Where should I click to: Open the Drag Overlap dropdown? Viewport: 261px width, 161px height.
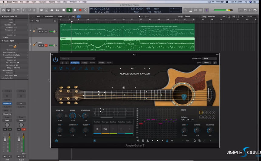click(214, 16)
